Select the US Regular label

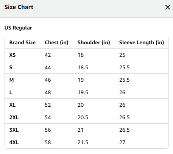point(18,28)
